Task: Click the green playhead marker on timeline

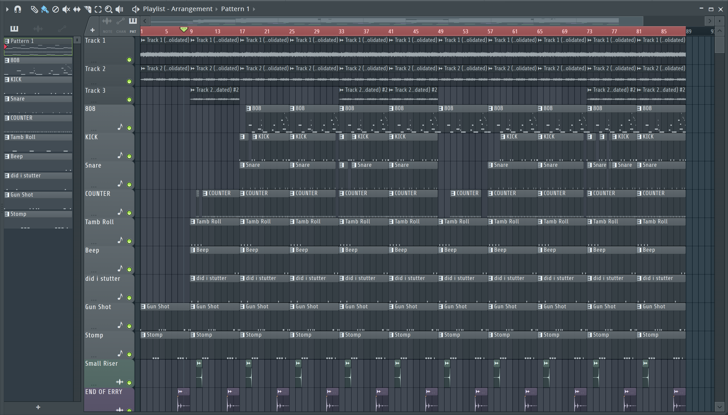Action: pos(184,29)
